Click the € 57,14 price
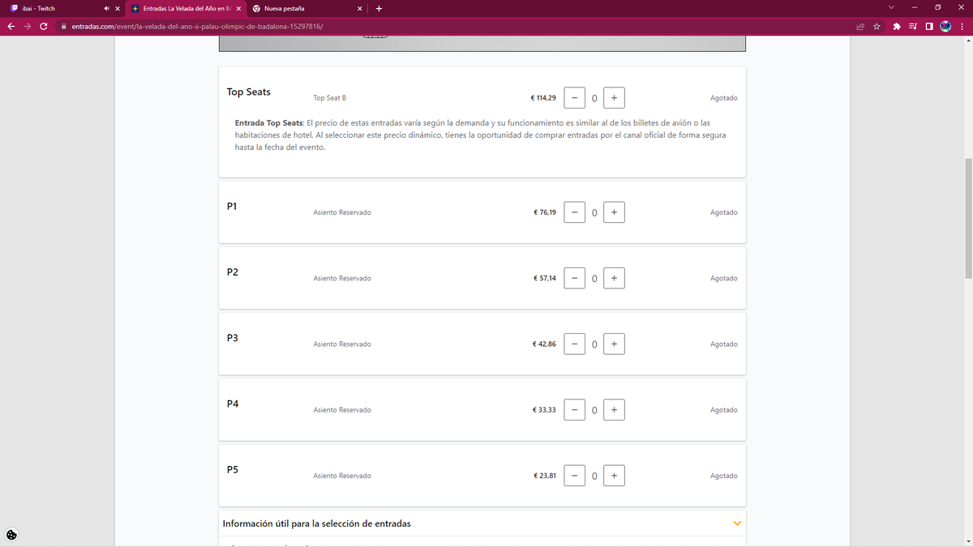This screenshot has height=547, width=973. click(545, 278)
